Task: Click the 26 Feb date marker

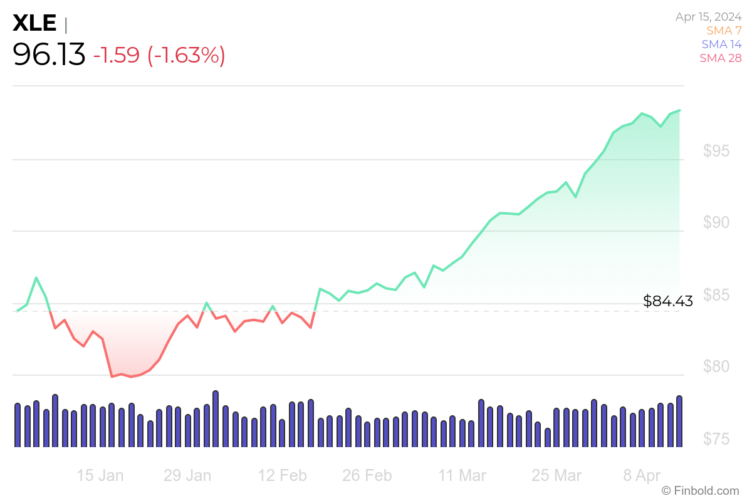Action: 367,475
